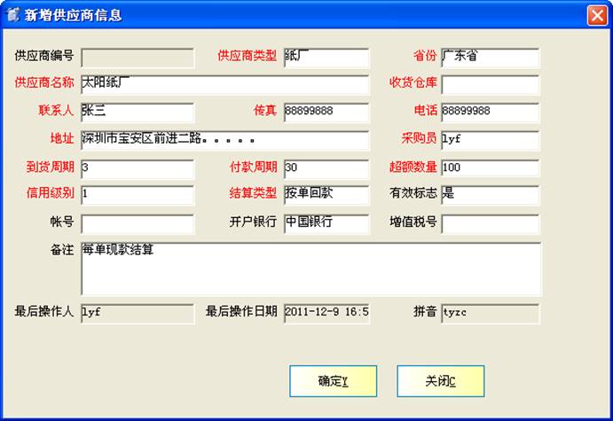Click the 采购员 field containing lyf

tap(491, 140)
